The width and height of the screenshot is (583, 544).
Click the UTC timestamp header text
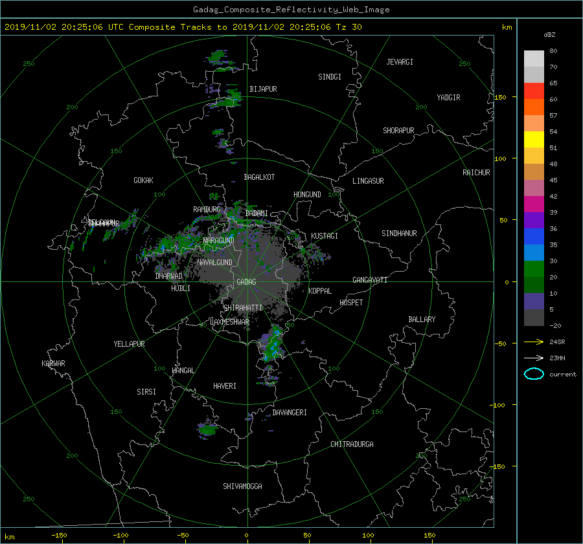183,27
